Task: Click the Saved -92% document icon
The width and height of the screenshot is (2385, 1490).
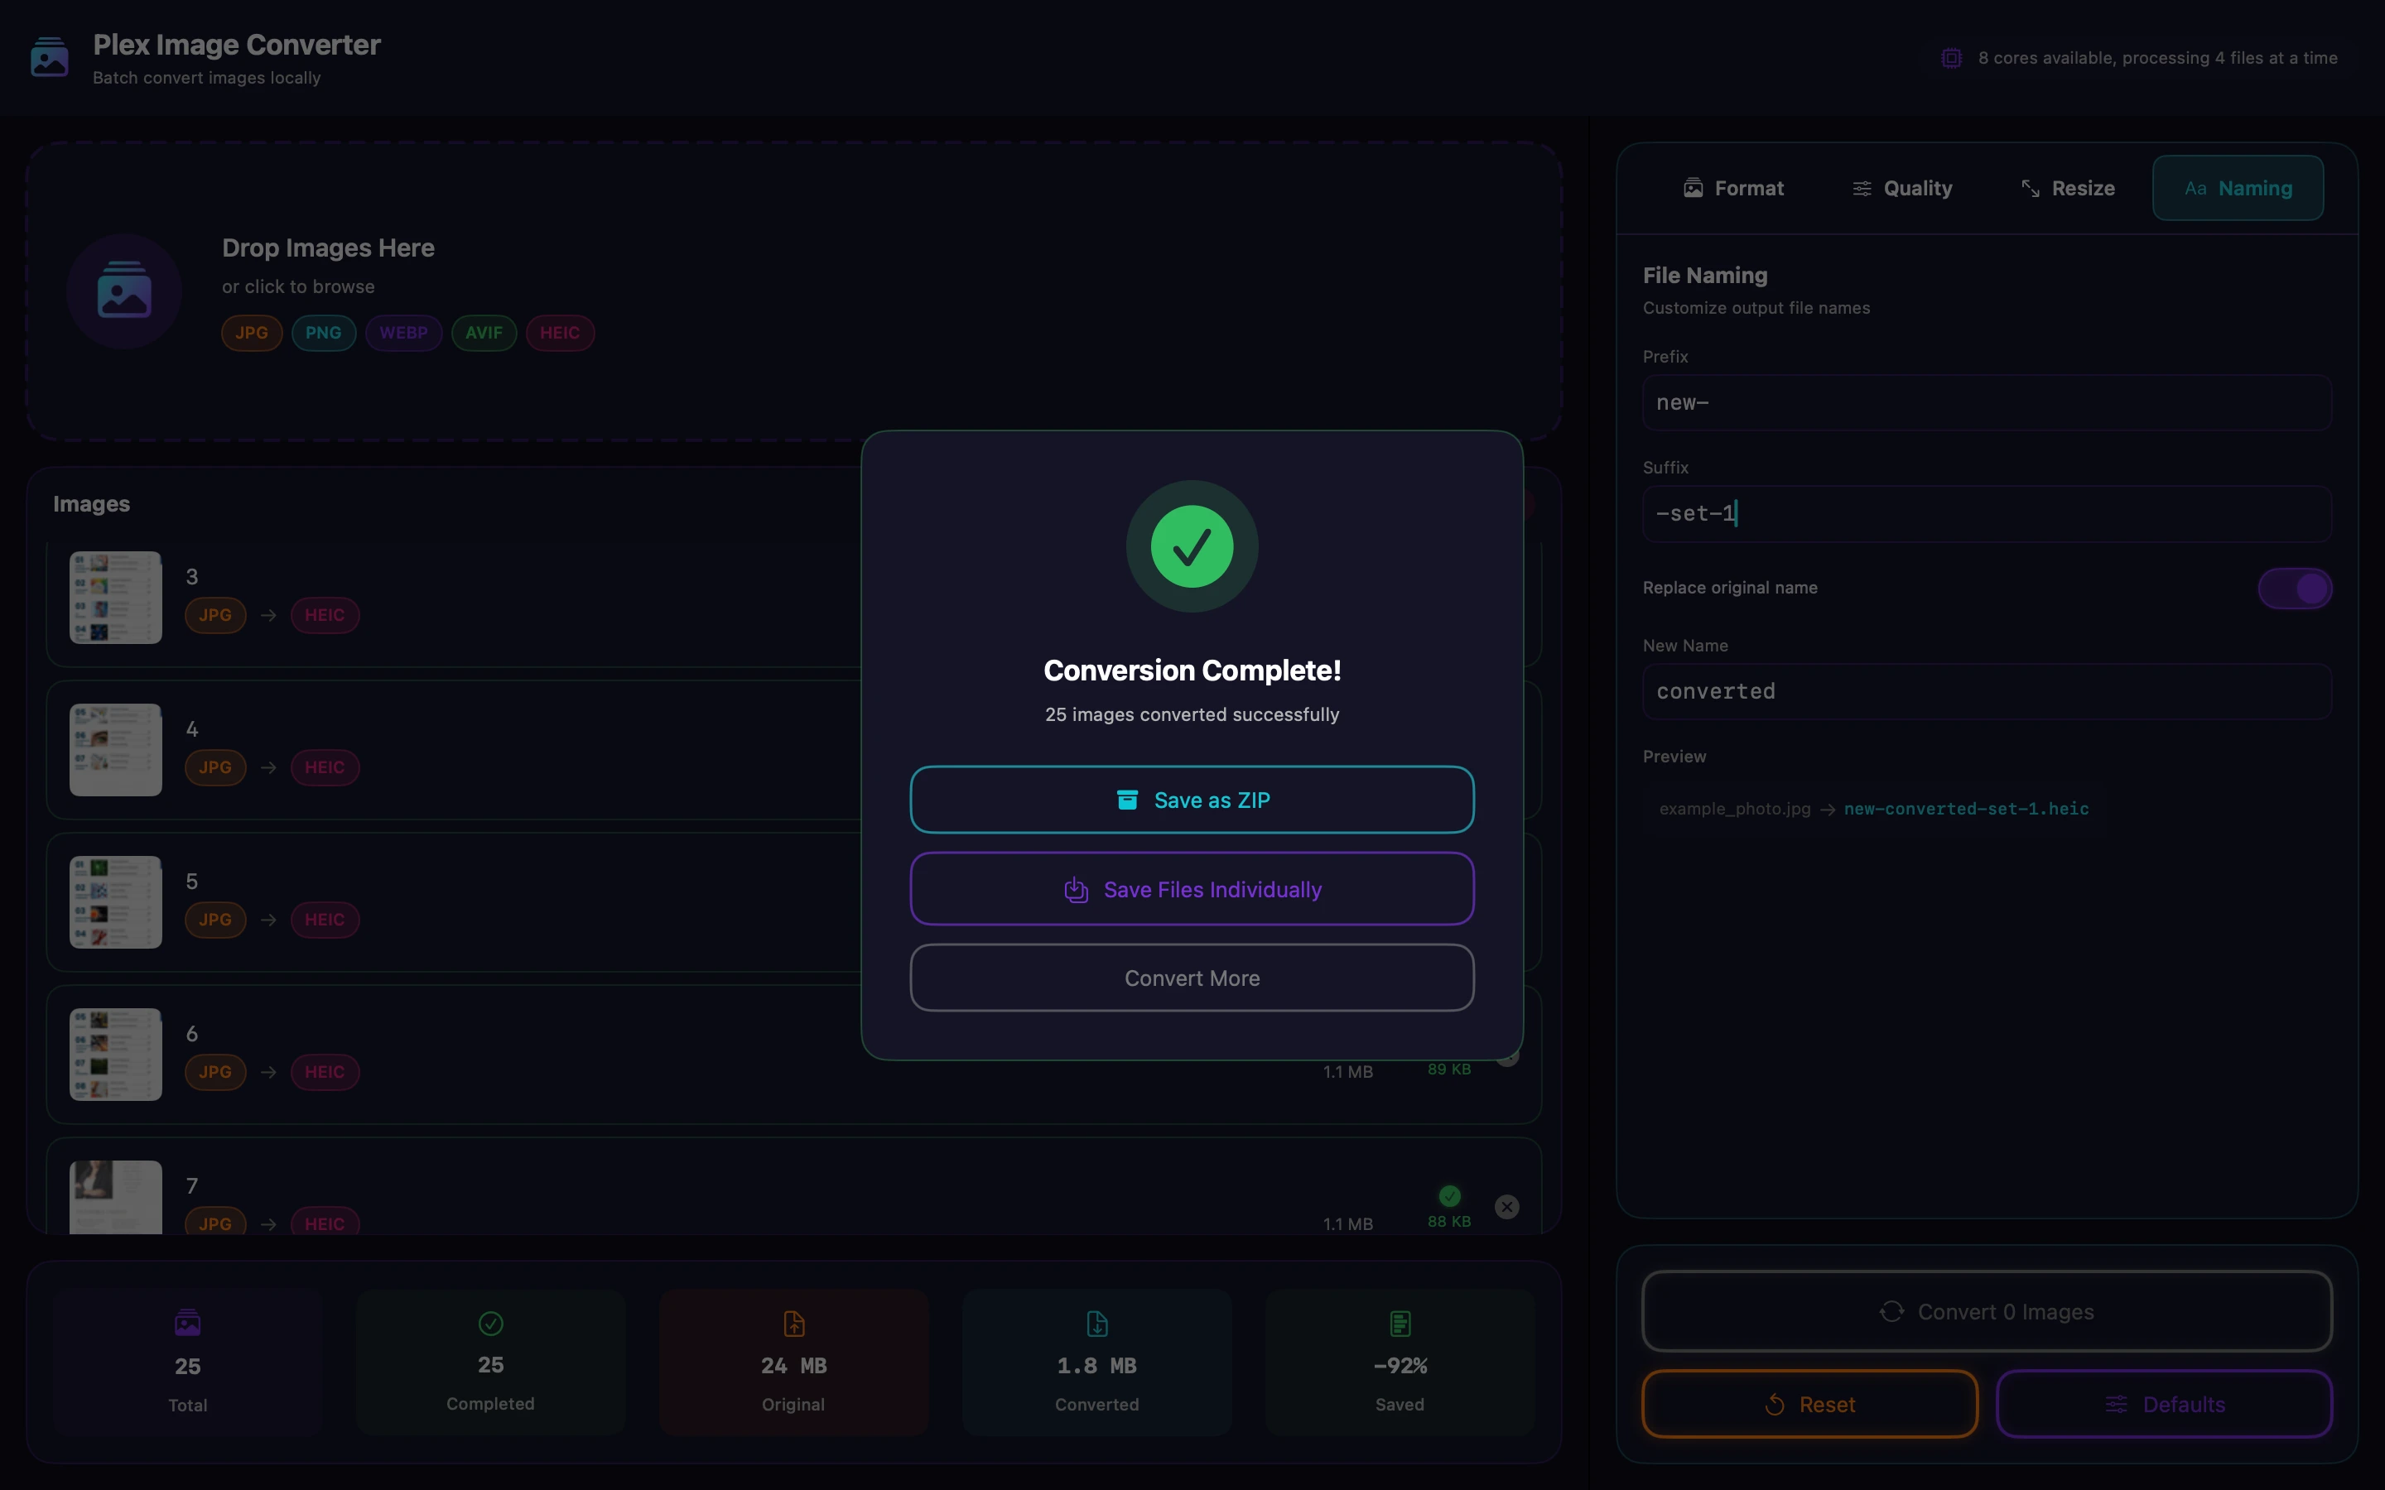Action: coord(1400,1324)
